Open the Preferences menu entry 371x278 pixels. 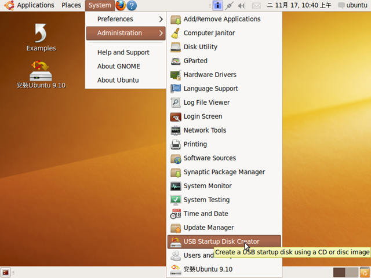(x=126, y=19)
